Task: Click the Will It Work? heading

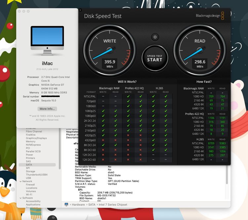Action: pos(127,81)
